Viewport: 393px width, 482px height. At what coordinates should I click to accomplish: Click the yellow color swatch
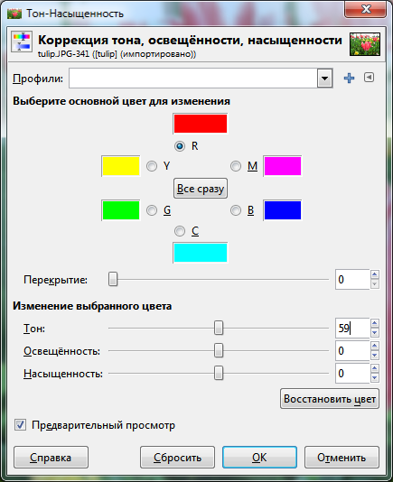coord(121,166)
